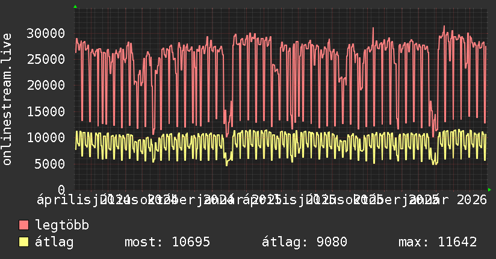Click the highest red peak near 31000
This screenshot has width=496, height=259.
pyautogui.click(x=444, y=27)
